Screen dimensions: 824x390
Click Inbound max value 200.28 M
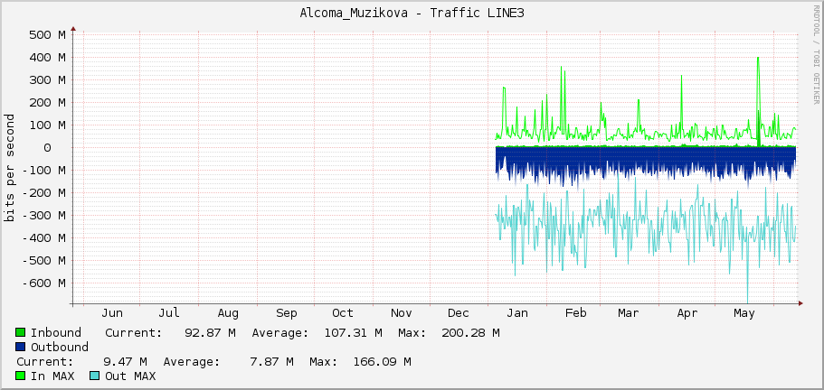(470, 333)
